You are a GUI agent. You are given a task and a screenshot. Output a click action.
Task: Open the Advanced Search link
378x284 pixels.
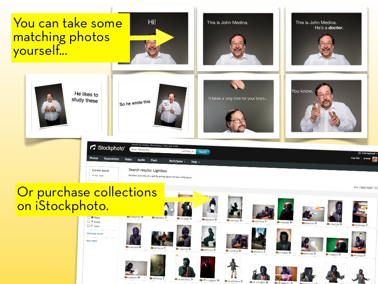tap(95, 234)
